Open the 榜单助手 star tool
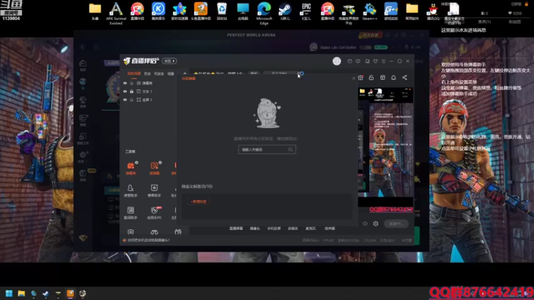Screen dimensions: 534x300 (x=154, y=191)
